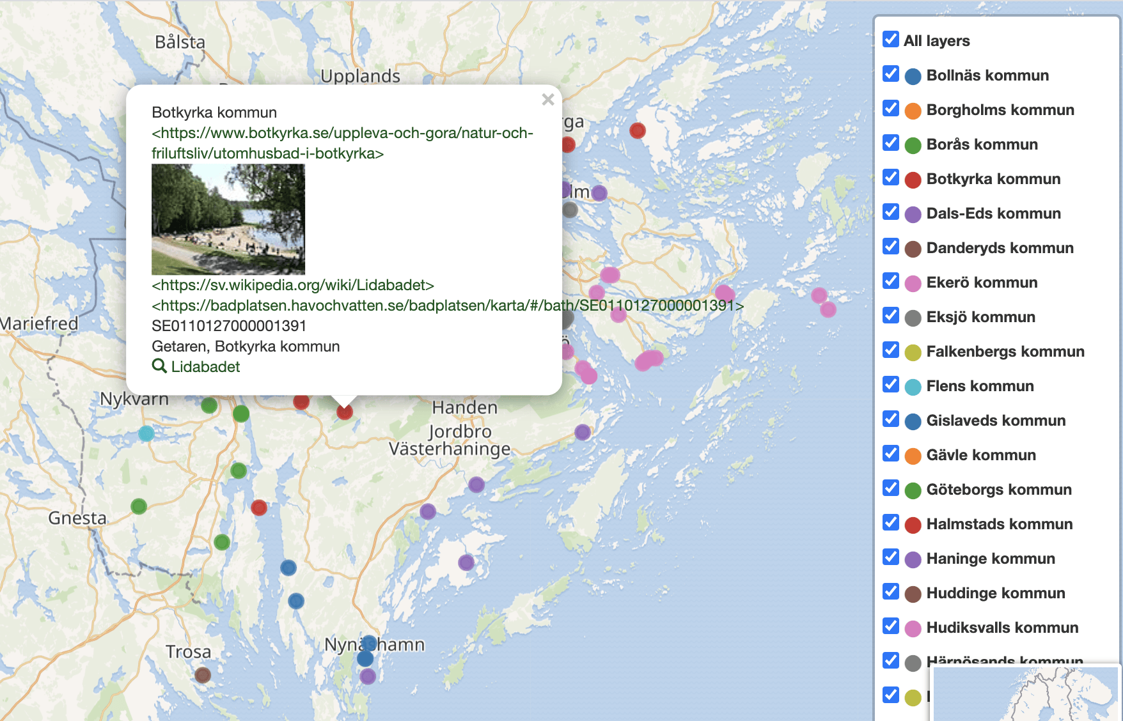Click the Lidabadet beach photo thumbnail
Image resolution: width=1123 pixels, height=721 pixels.
(x=228, y=219)
